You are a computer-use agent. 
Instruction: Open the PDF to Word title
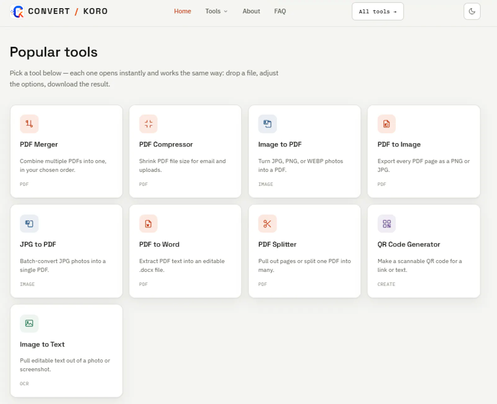click(x=159, y=244)
